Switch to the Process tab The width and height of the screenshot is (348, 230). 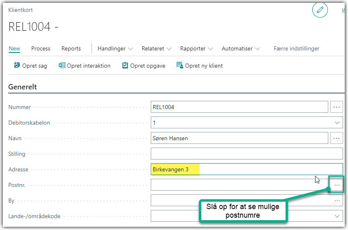click(41, 48)
